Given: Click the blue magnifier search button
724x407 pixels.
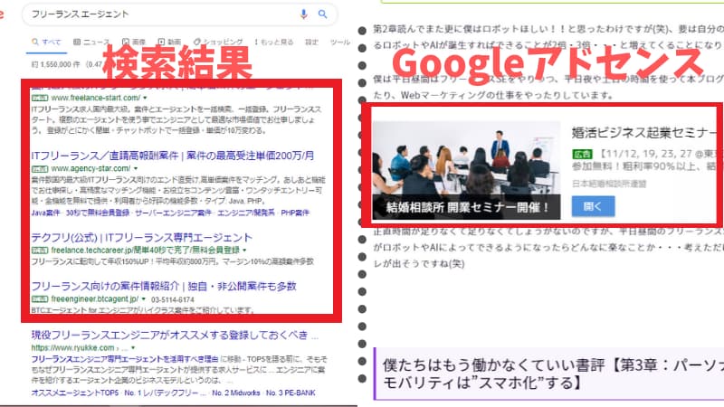Looking at the screenshot, I should click(323, 14).
